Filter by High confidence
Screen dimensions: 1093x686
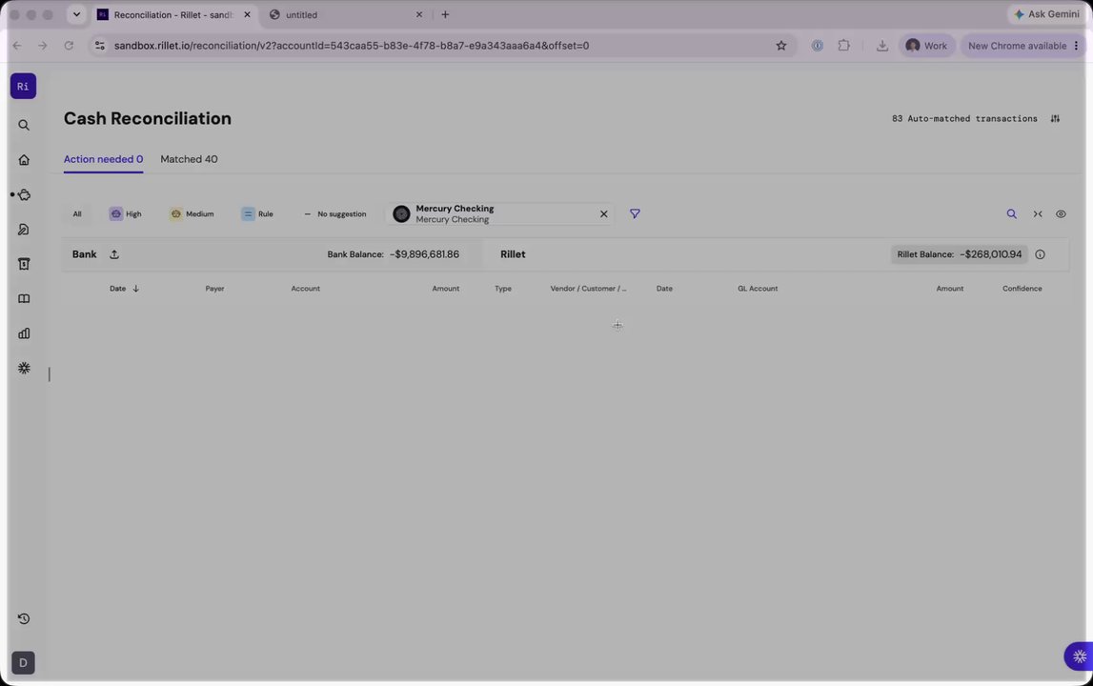pyautogui.click(x=126, y=214)
